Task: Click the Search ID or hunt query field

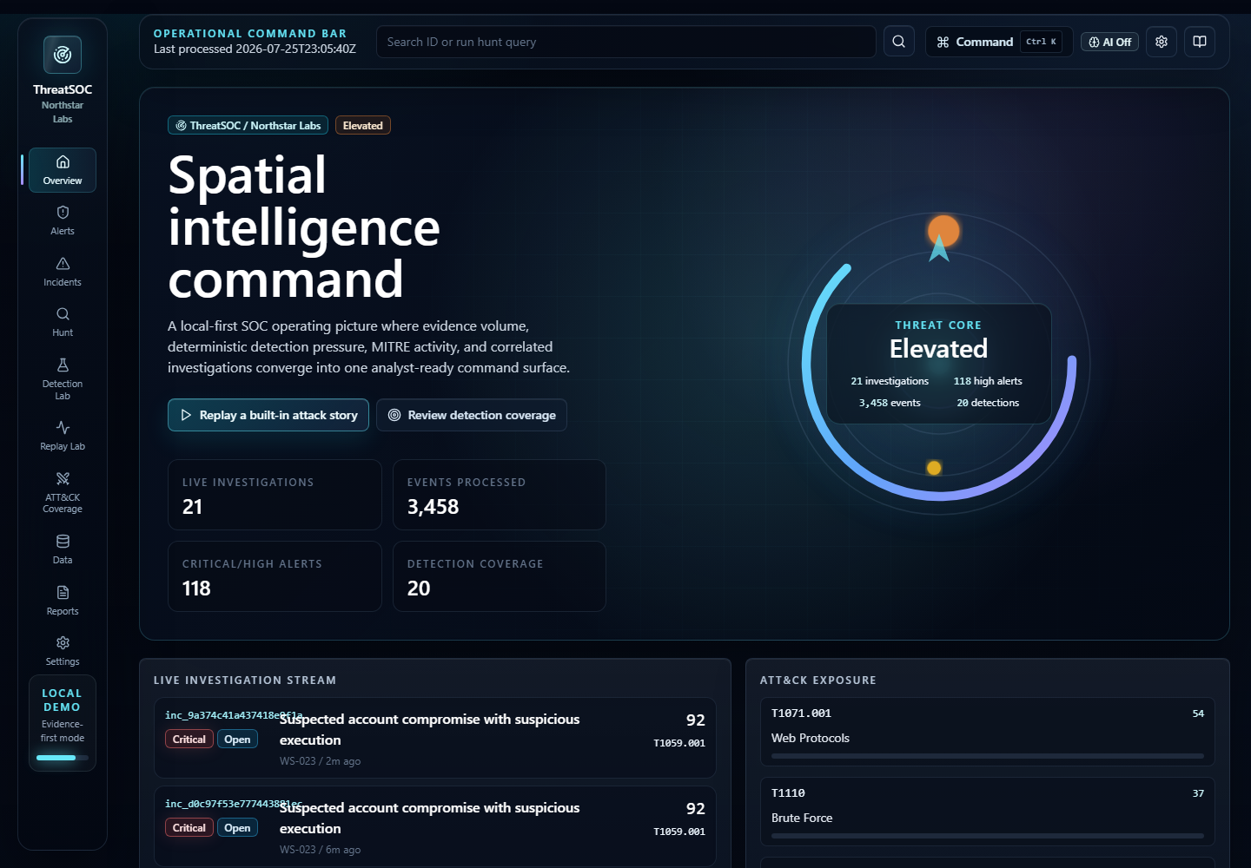Action: pyautogui.click(x=626, y=42)
